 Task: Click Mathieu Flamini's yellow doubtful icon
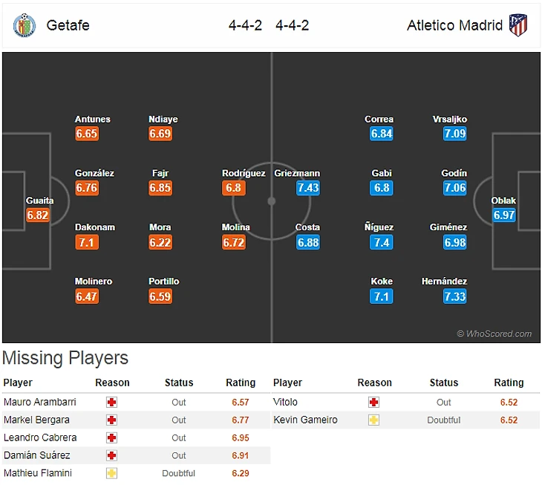point(112,473)
